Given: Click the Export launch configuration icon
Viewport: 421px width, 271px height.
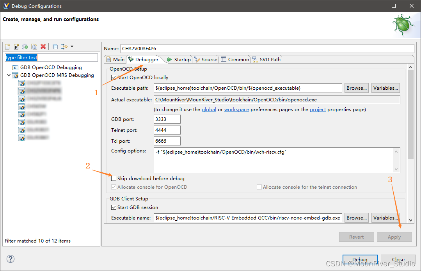Looking at the screenshot, I should coord(25,47).
